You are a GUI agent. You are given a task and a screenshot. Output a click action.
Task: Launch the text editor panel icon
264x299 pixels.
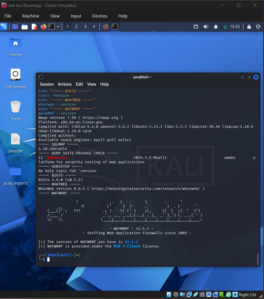click(34, 27)
